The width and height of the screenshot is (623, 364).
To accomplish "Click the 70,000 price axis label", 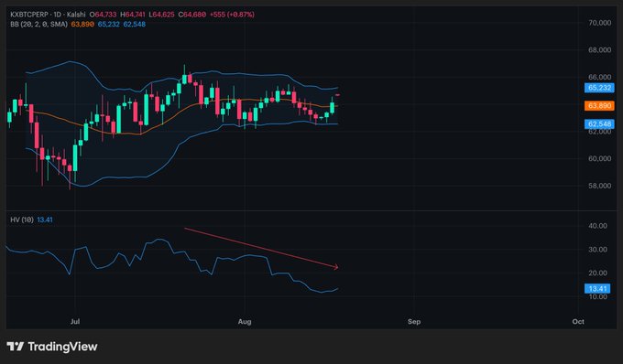I will [x=599, y=23].
